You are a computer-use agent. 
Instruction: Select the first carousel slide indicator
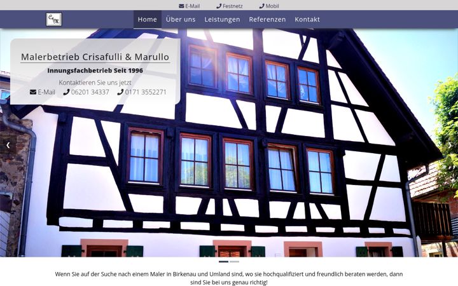click(x=223, y=262)
